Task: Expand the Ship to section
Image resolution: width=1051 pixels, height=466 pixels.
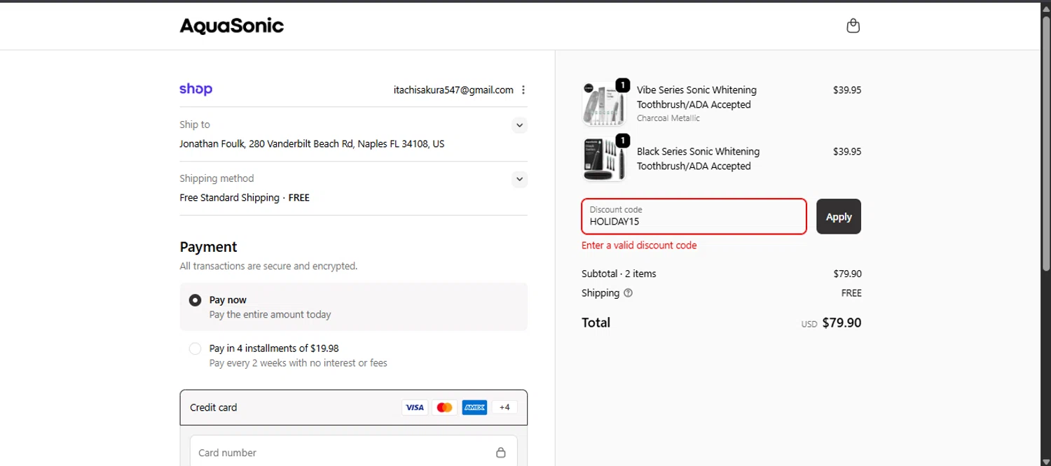Action: (x=519, y=125)
